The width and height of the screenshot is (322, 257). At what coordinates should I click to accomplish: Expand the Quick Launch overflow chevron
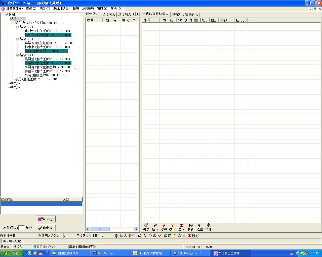[47, 252]
